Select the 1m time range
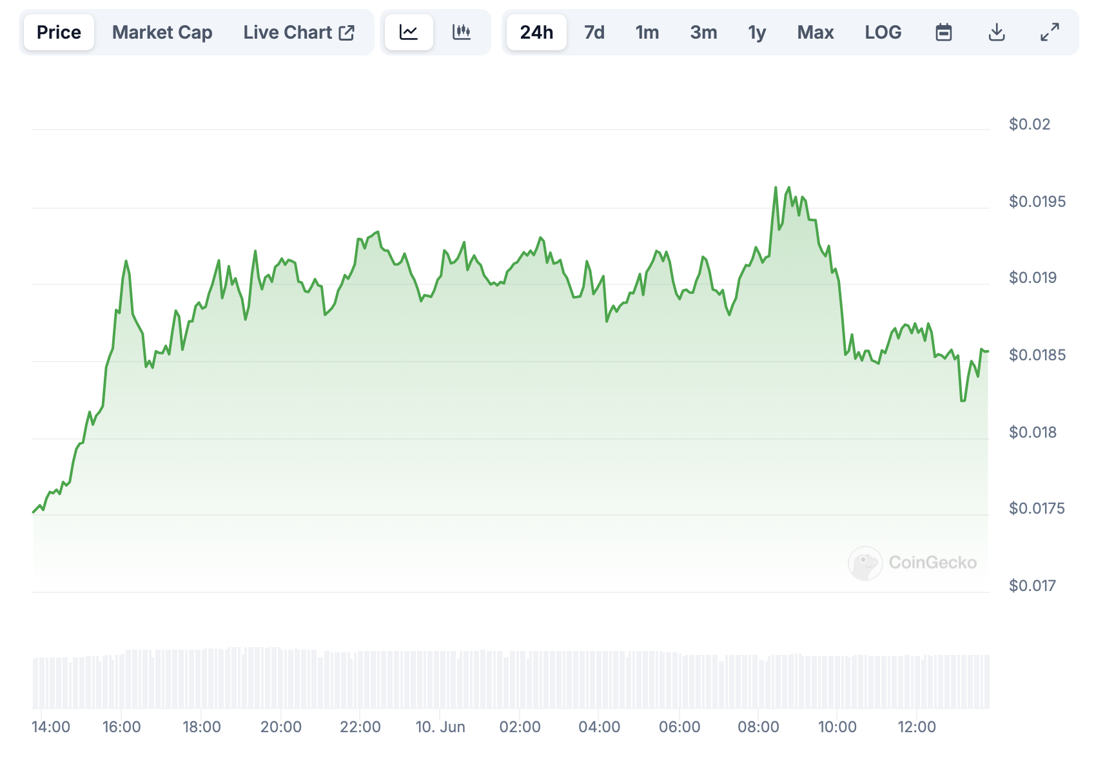1105x758 pixels. coord(647,32)
